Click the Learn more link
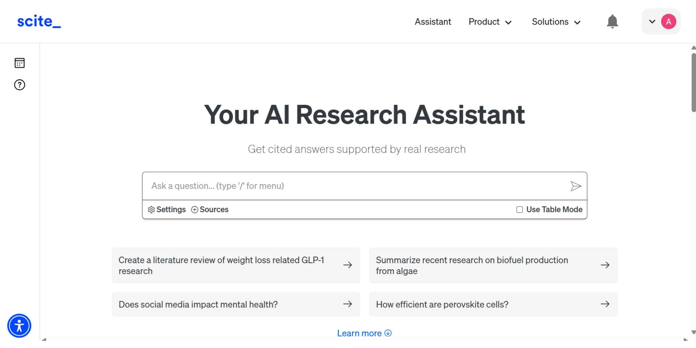This screenshot has height=348, width=696. (x=364, y=333)
